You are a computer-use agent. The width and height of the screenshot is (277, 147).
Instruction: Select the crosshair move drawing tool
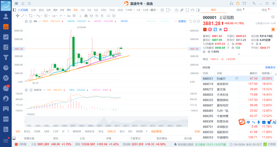(x=17, y=16)
